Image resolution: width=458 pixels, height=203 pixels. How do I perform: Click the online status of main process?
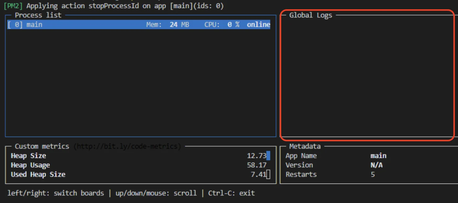tap(258, 25)
